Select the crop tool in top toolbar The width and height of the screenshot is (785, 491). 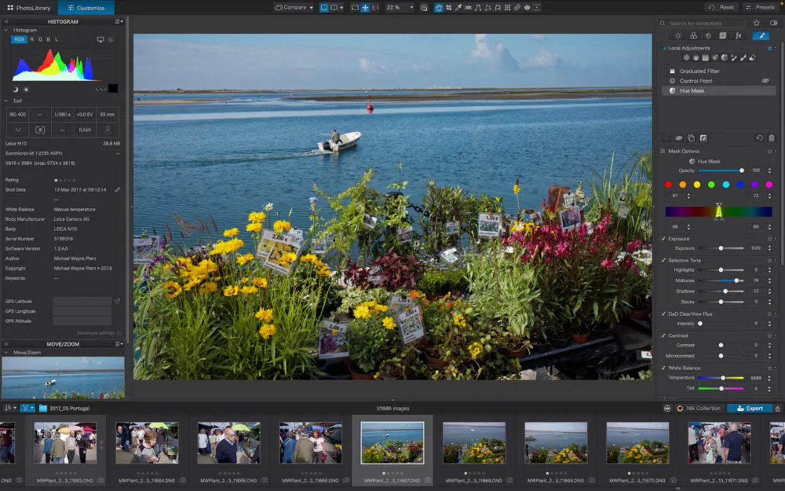(x=448, y=8)
